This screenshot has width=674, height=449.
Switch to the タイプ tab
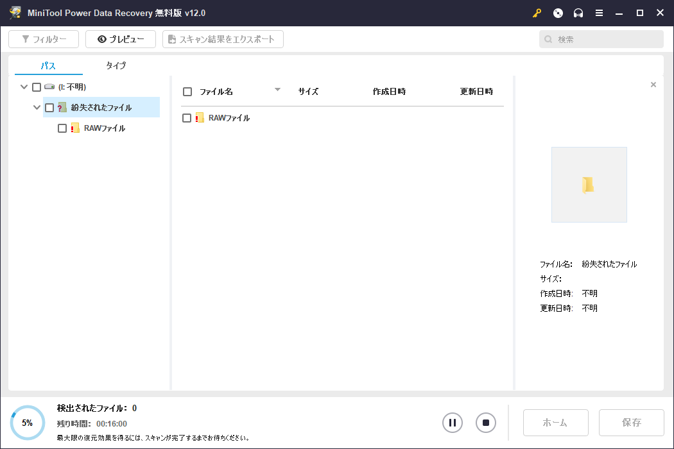click(116, 65)
